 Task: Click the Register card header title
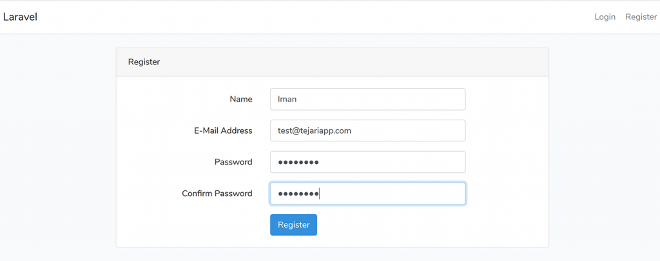[144, 62]
